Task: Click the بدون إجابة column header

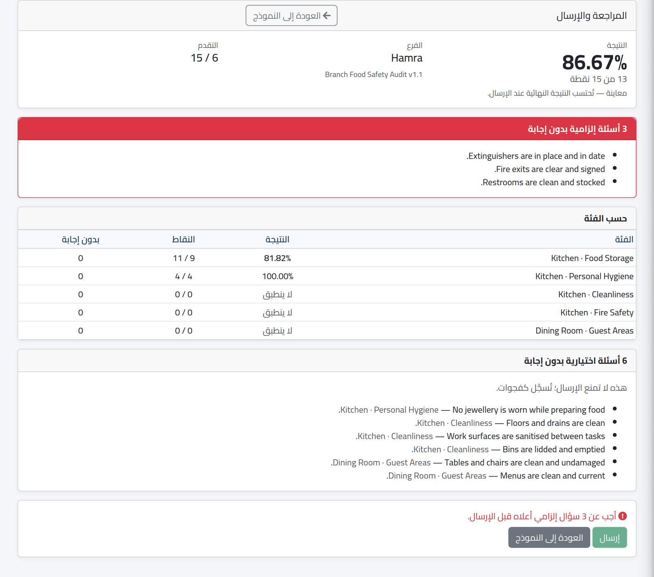Action: (81, 239)
